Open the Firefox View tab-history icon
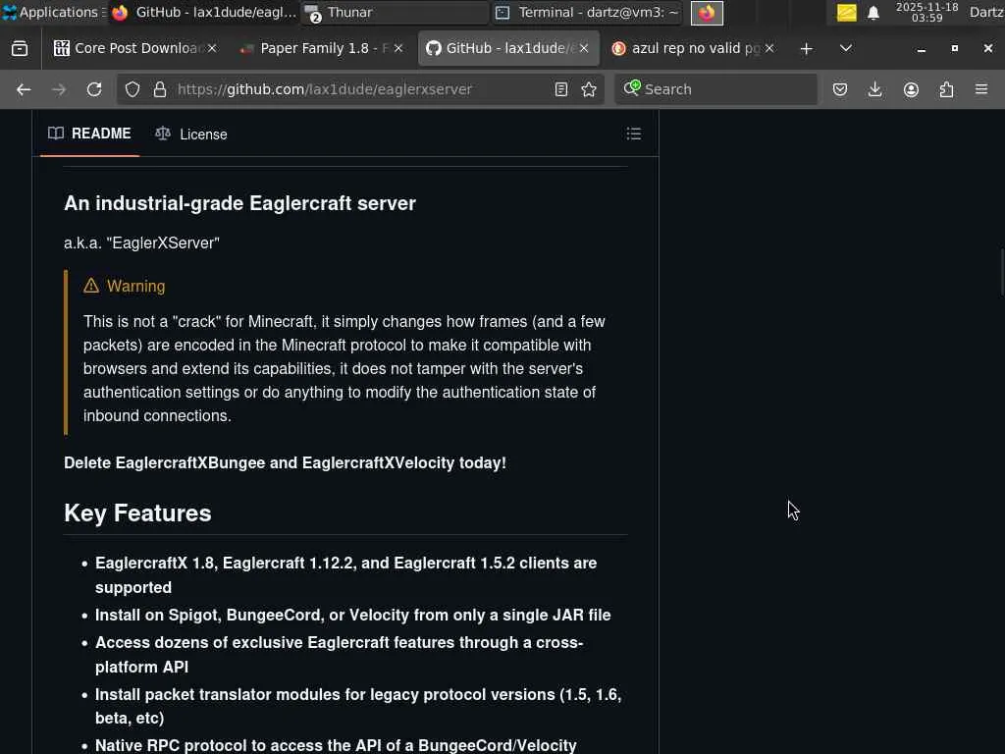This screenshot has width=1005, height=754. point(20,48)
